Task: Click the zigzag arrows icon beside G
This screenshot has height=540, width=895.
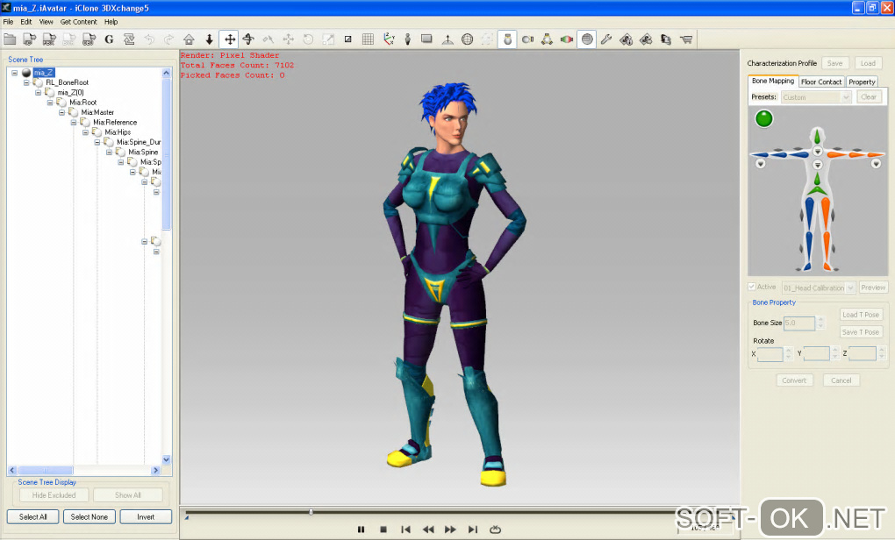Action: pos(129,39)
